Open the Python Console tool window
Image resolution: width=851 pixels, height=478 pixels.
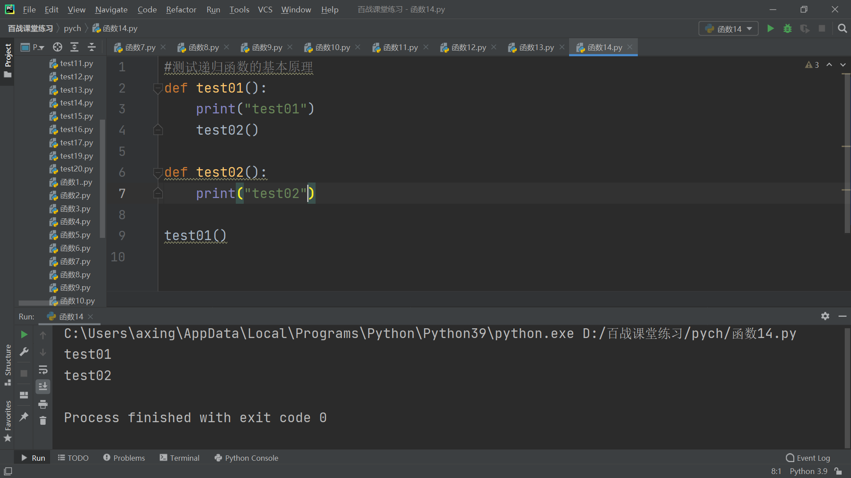point(246,458)
